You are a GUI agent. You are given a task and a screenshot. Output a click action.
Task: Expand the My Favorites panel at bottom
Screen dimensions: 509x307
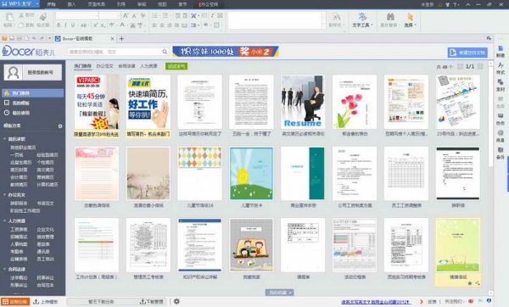pyautogui.click(x=279, y=293)
